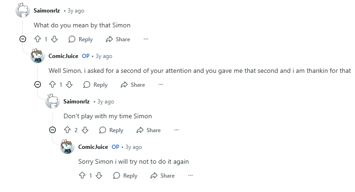Reply to the "Sorry Simon" comment

125,176
